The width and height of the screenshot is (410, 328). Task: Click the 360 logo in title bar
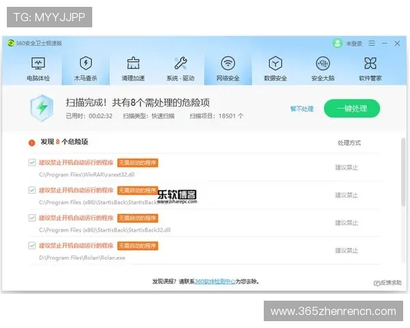pos(11,43)
